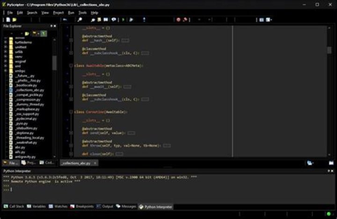Click the red Toggle Breakpoint toolbar icon
This screenshot has width=337, height=219.
click(x=178, y=20)
